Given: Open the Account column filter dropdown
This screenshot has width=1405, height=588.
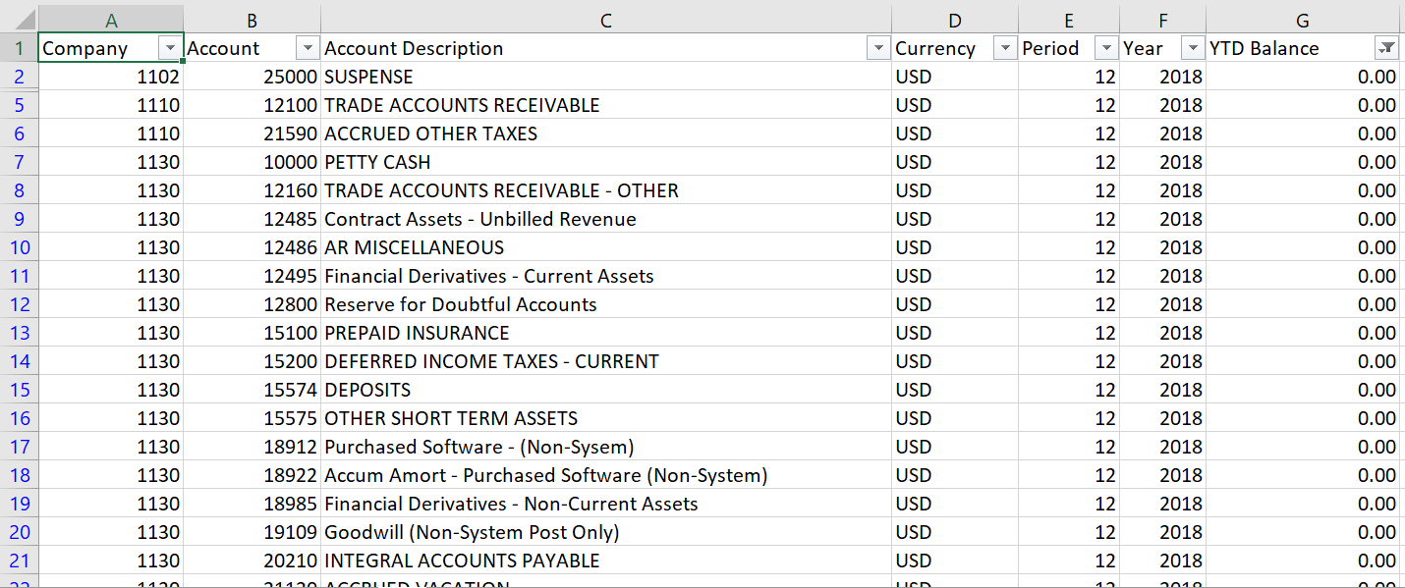Looking at the screenshot, I should pos(309,48).
